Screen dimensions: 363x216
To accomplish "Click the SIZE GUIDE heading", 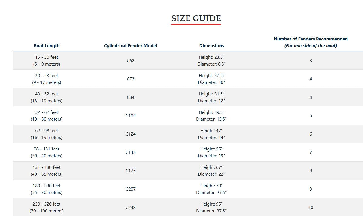I will tap(196, 18).
